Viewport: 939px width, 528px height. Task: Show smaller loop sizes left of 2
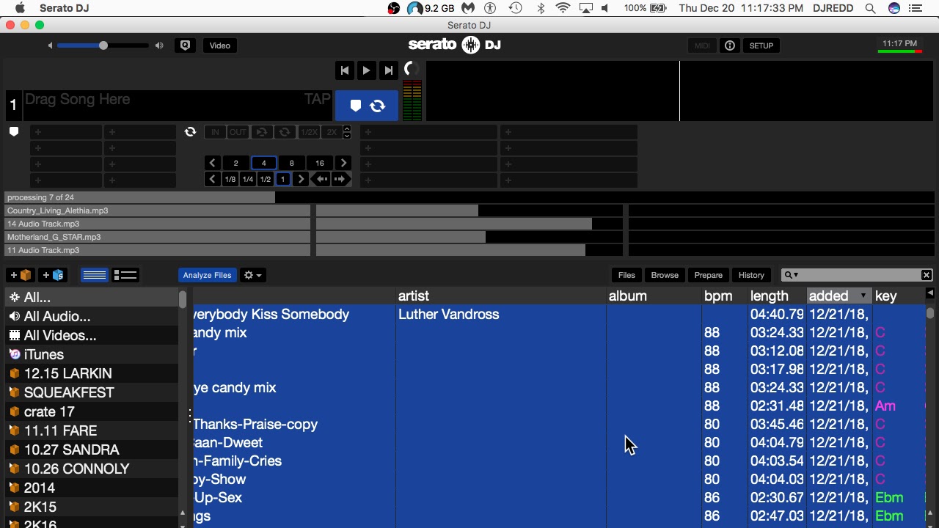212,163
